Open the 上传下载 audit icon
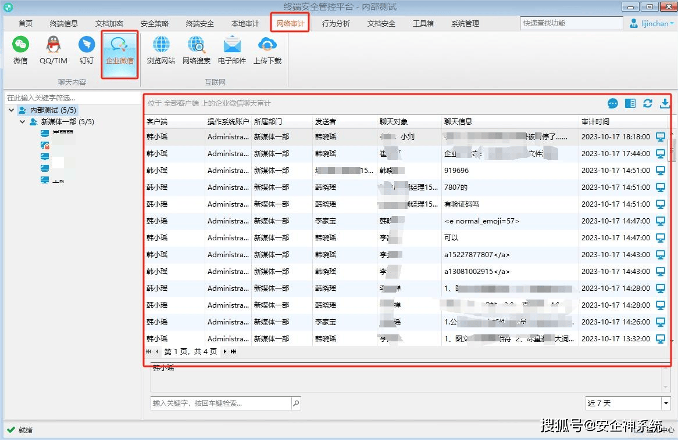 click(x=267, y=51)
